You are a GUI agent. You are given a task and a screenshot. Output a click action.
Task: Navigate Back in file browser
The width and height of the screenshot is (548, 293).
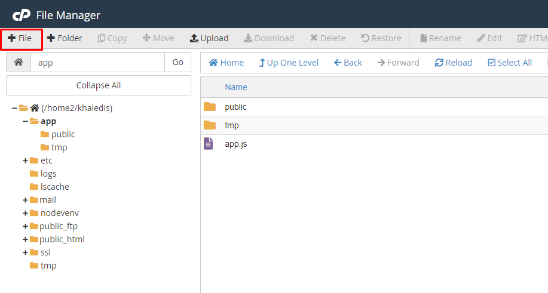(x=348, y=63)
